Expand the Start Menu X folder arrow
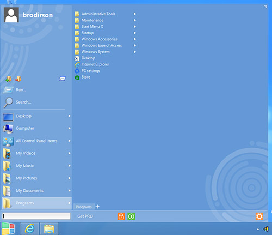This screenshot has width=272, height=235. tap(135, 27)
